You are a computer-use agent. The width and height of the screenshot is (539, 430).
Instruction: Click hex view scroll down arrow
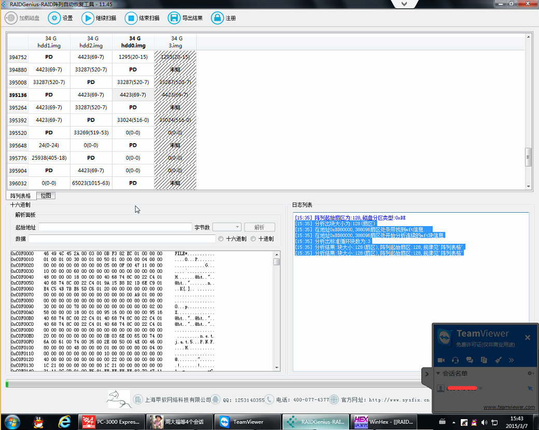tap(277, 367)
